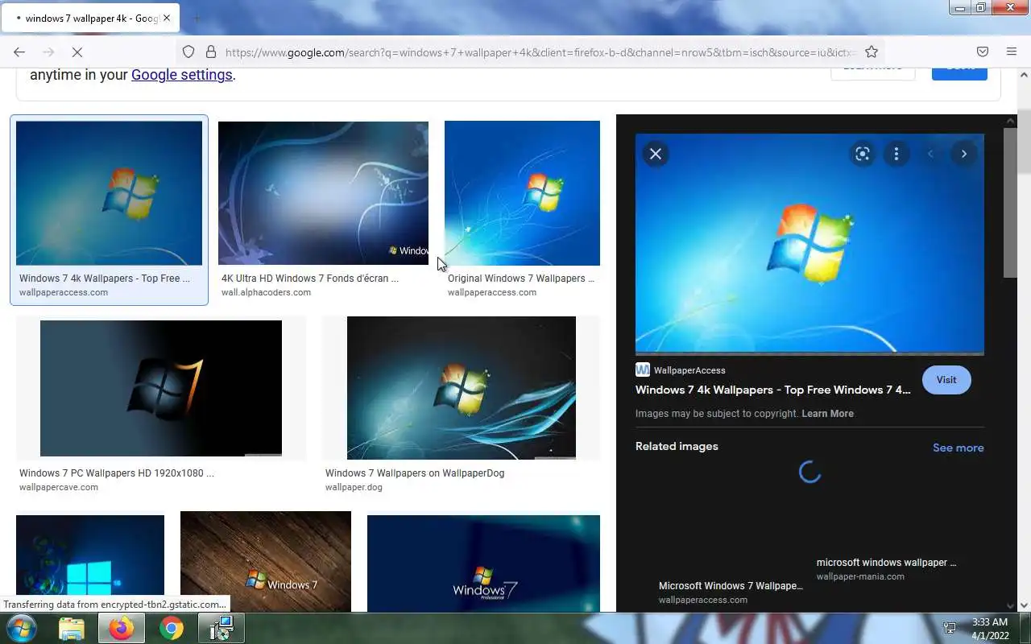Click See more related images
The image size is (1031, 644).
point(958,448)
